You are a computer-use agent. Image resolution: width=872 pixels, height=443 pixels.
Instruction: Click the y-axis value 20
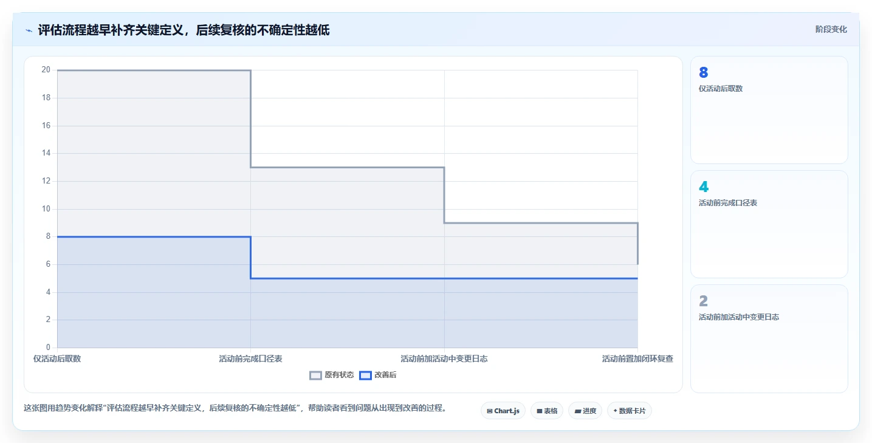click(x=46, y=70)
